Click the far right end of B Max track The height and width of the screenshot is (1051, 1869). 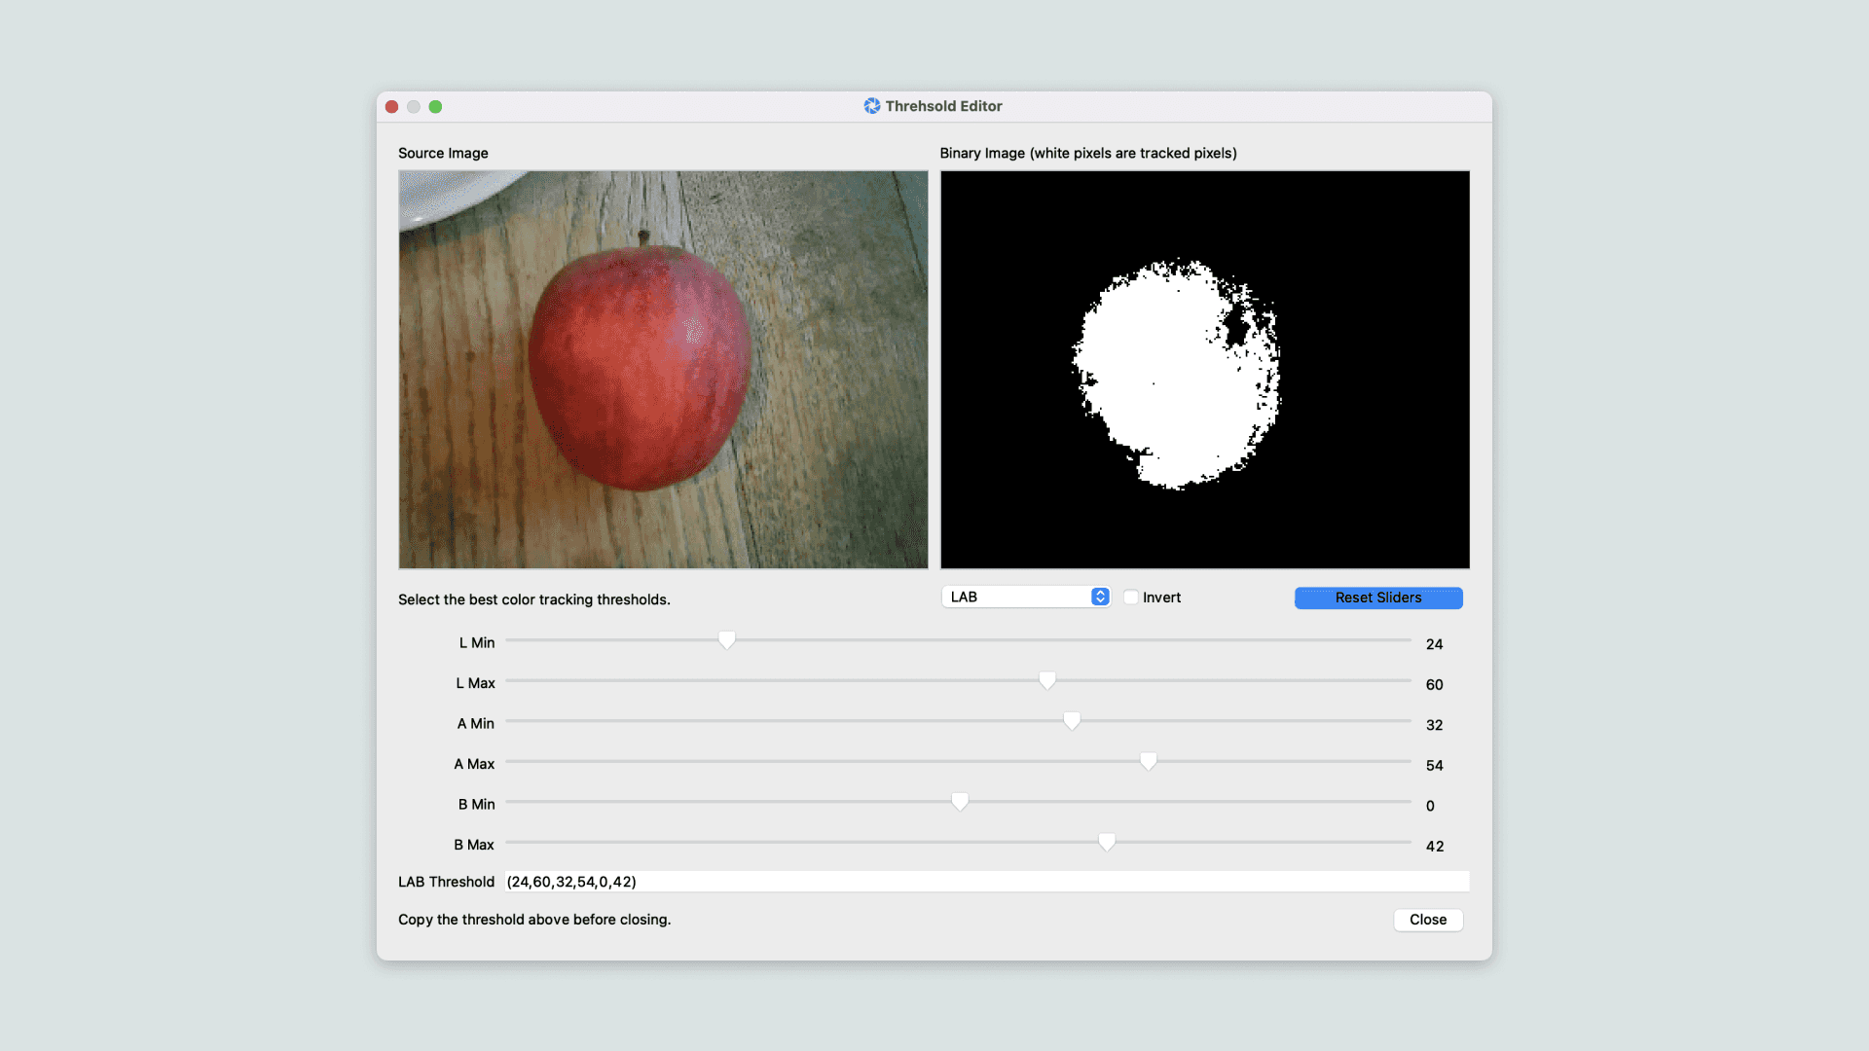tap(1407, 842)
